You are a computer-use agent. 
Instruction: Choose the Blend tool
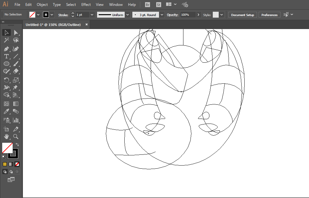tap(16, 112)
